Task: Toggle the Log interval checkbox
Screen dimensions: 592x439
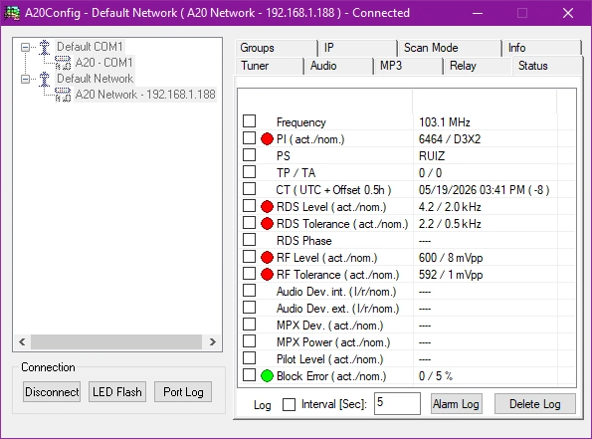Action: pos(290,404)
